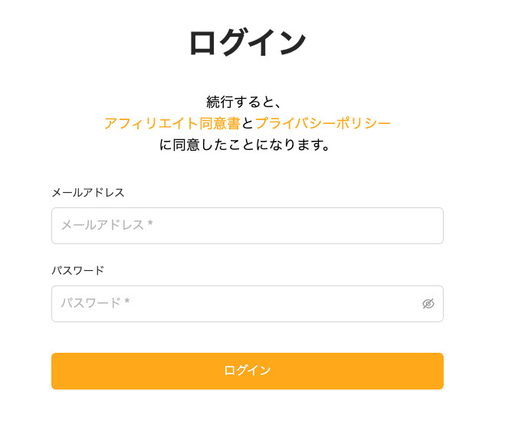The image size is (505, 427).
Task: Open the プライバシーポリシー link
Action: (x=323, y=123)
